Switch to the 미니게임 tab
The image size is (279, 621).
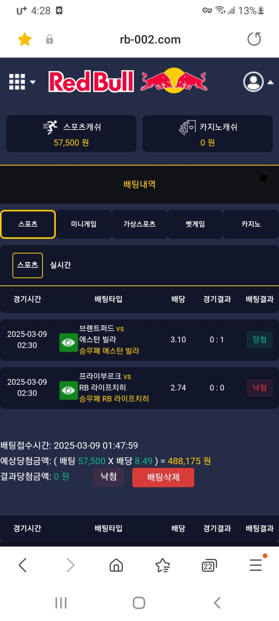pyautogui.click(x=84, y=224)
